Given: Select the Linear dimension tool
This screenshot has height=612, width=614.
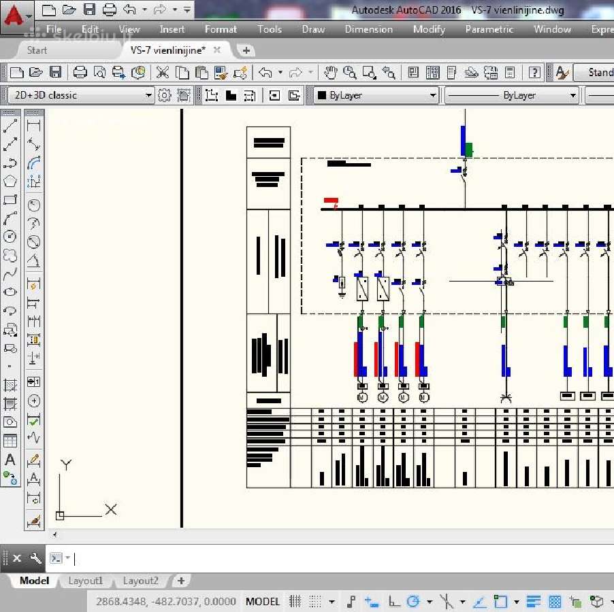Looking at the screenshot, I should tap(33, 126).
